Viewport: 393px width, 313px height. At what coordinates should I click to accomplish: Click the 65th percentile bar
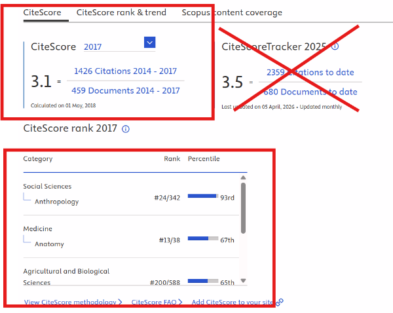(203, 281)
